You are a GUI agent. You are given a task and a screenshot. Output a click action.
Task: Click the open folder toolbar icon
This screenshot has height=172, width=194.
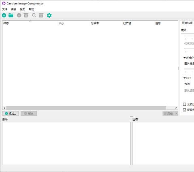11,15
